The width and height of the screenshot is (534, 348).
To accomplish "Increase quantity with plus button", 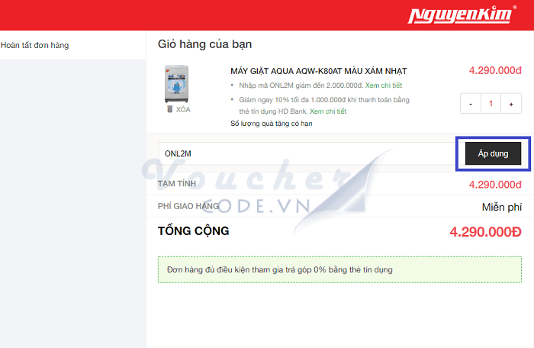I will pos(511,104).
